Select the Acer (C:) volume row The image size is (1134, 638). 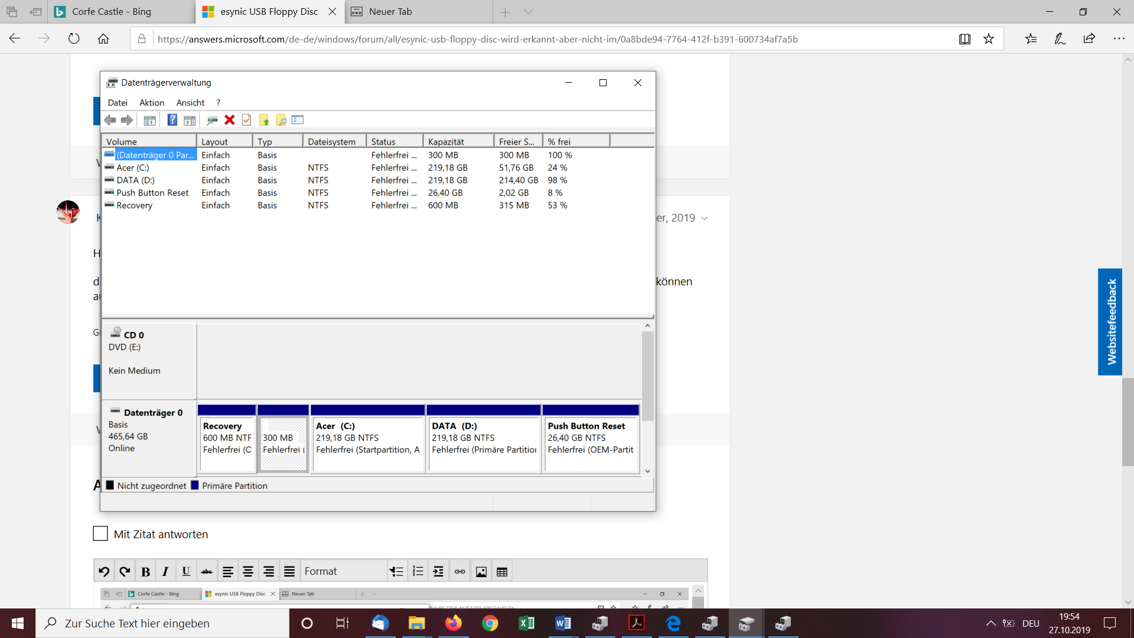click(133, 168)
